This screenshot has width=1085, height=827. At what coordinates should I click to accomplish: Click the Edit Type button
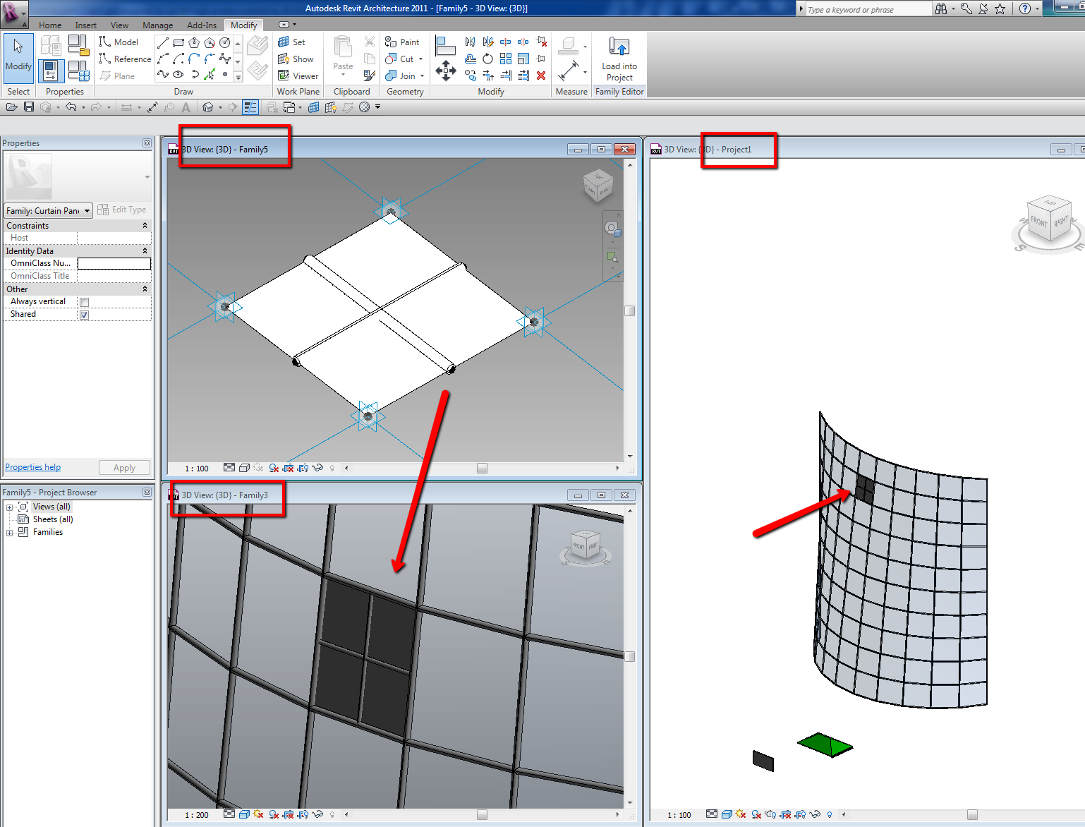[x=122, y=210]
